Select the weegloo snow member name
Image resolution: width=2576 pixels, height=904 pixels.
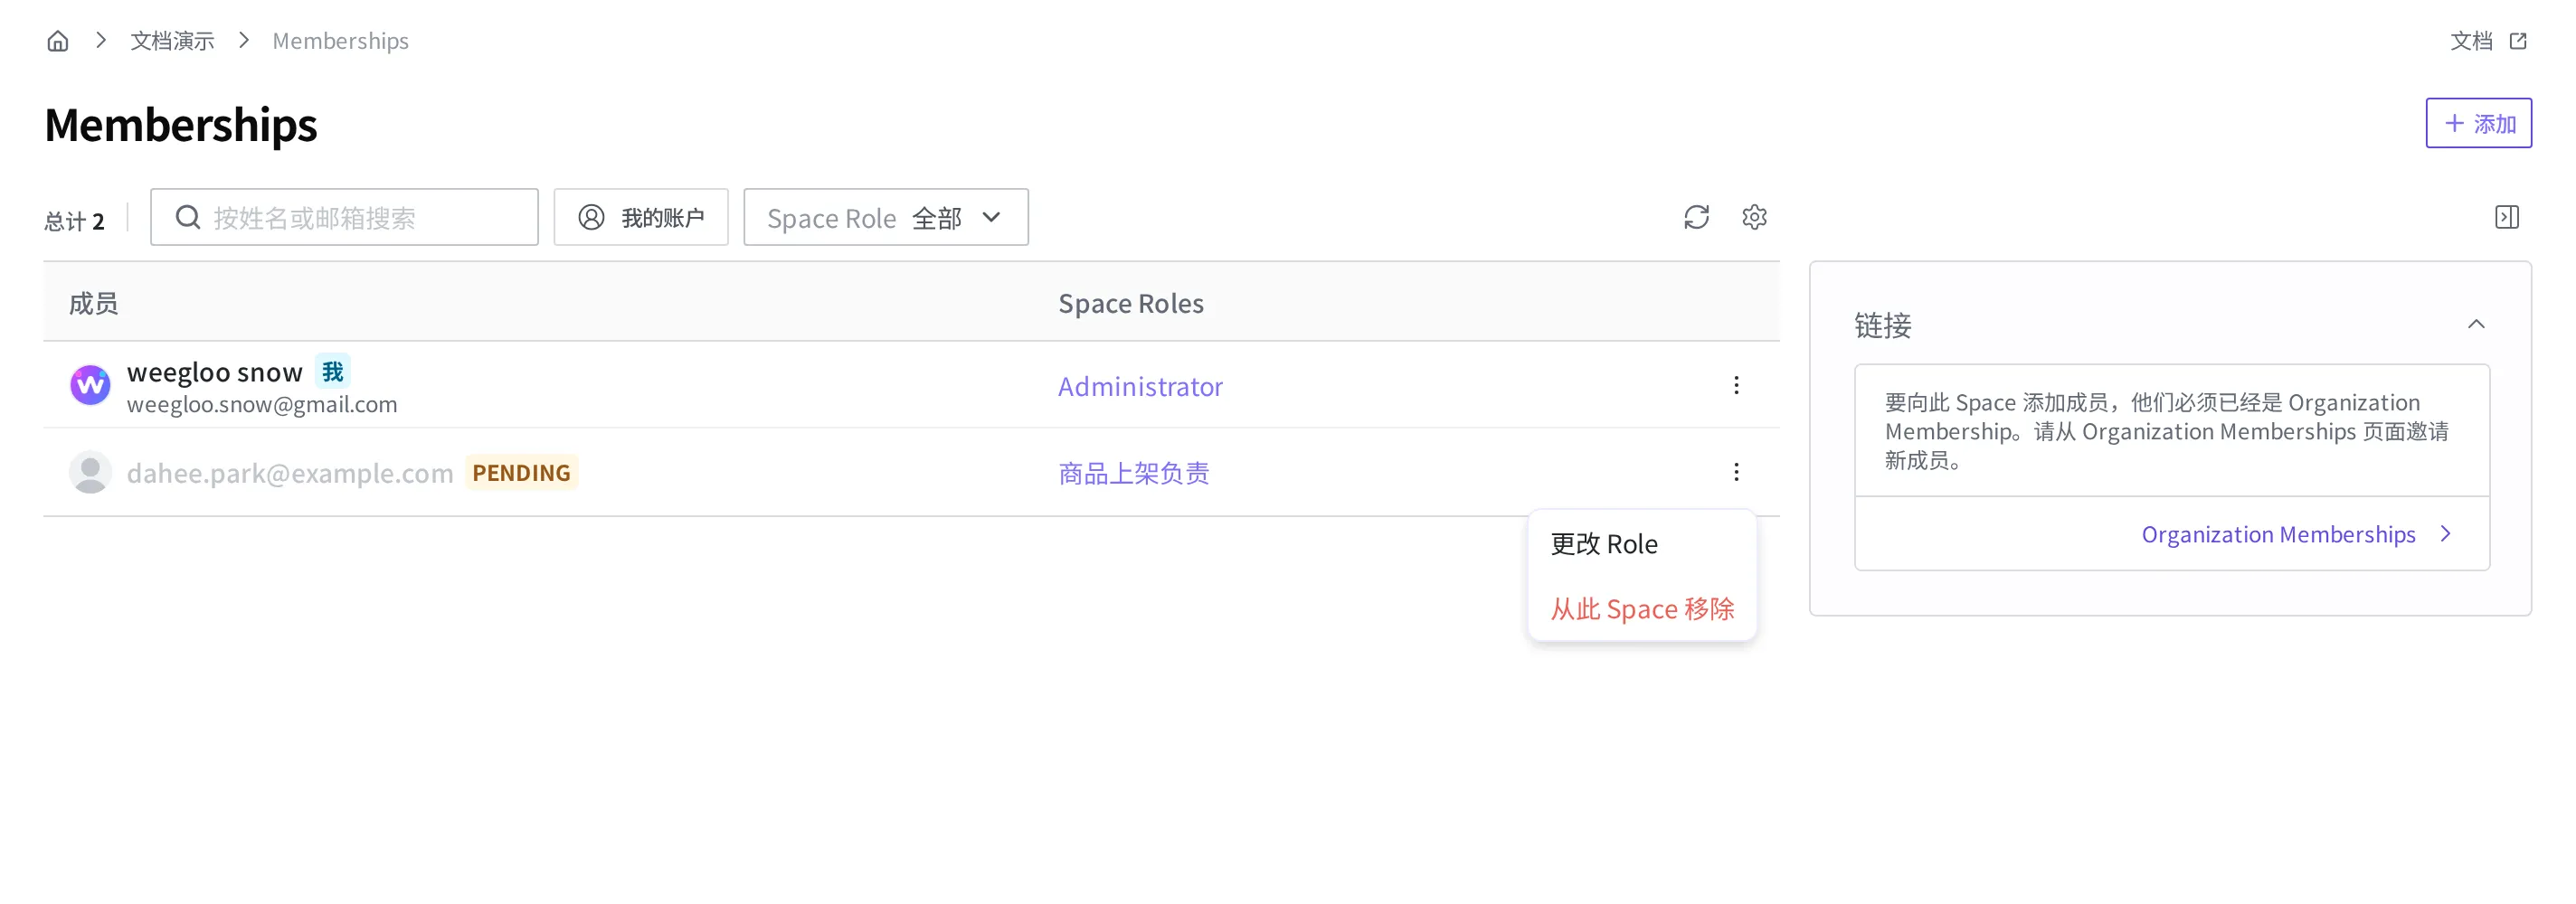tap(214, 372)
